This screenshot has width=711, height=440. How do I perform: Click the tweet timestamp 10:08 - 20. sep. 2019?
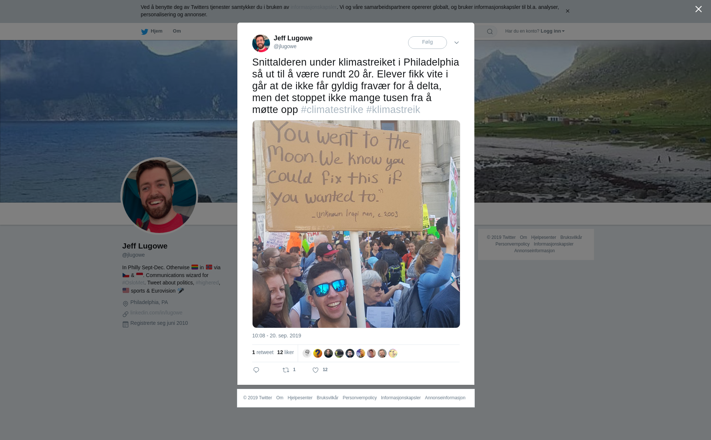tap(277, 336)
